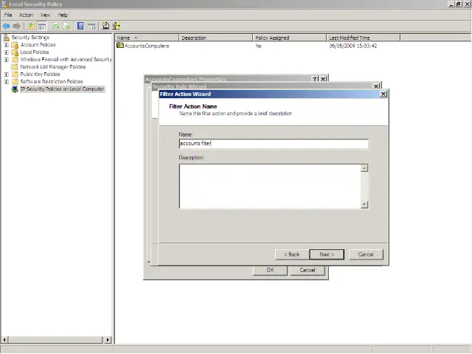472x354 pixels.
Task: Click the blue Help toolbar icon
Action: [x=80, y=26]
